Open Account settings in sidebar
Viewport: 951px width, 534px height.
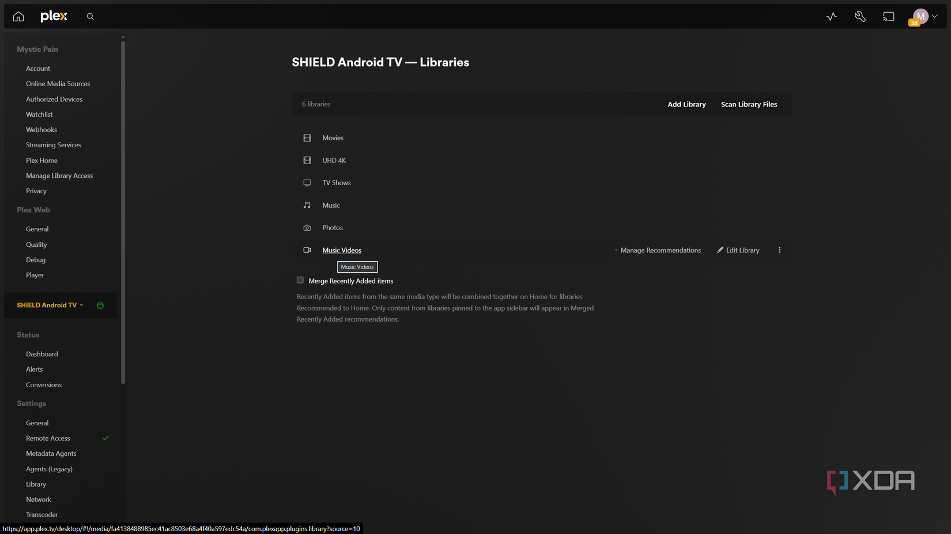(38, 68)
